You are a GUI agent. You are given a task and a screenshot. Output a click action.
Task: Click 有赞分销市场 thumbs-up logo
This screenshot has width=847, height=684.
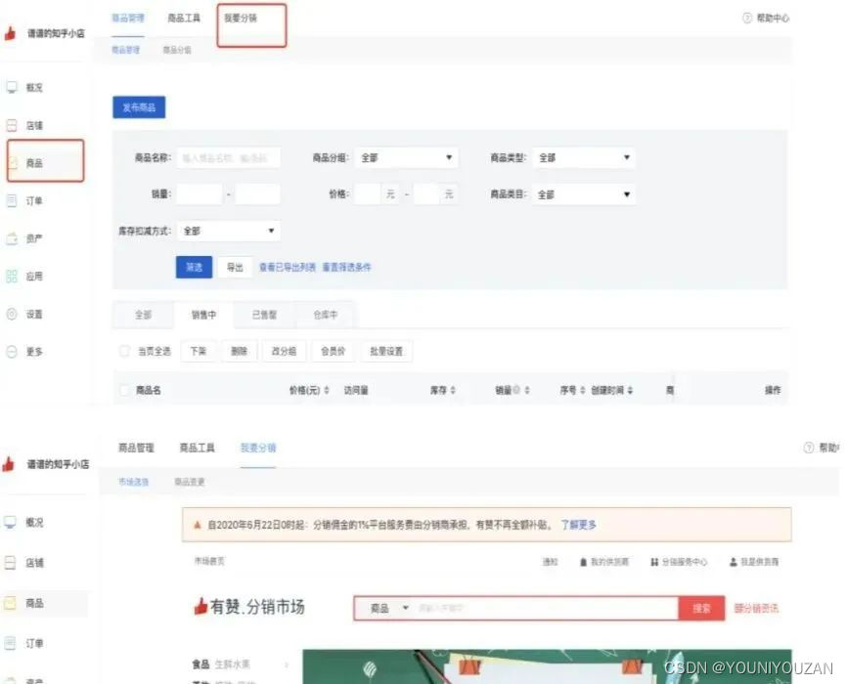tap(201, 606)
